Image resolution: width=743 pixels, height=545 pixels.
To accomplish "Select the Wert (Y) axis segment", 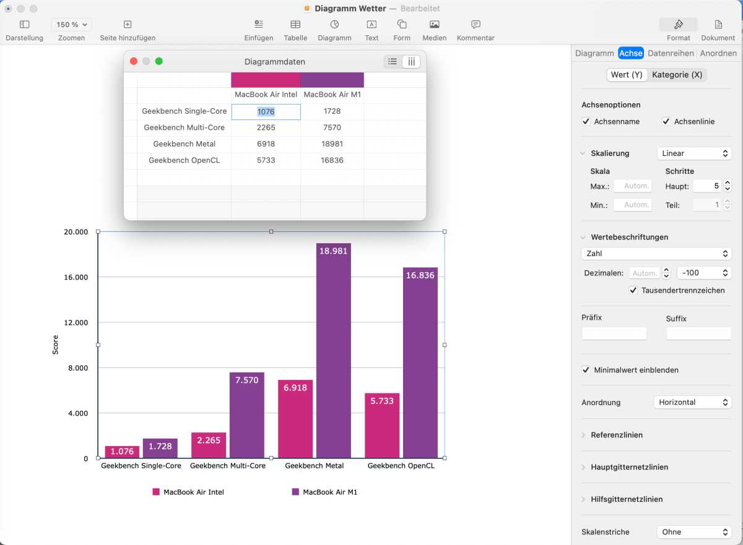I will [627, 75].
